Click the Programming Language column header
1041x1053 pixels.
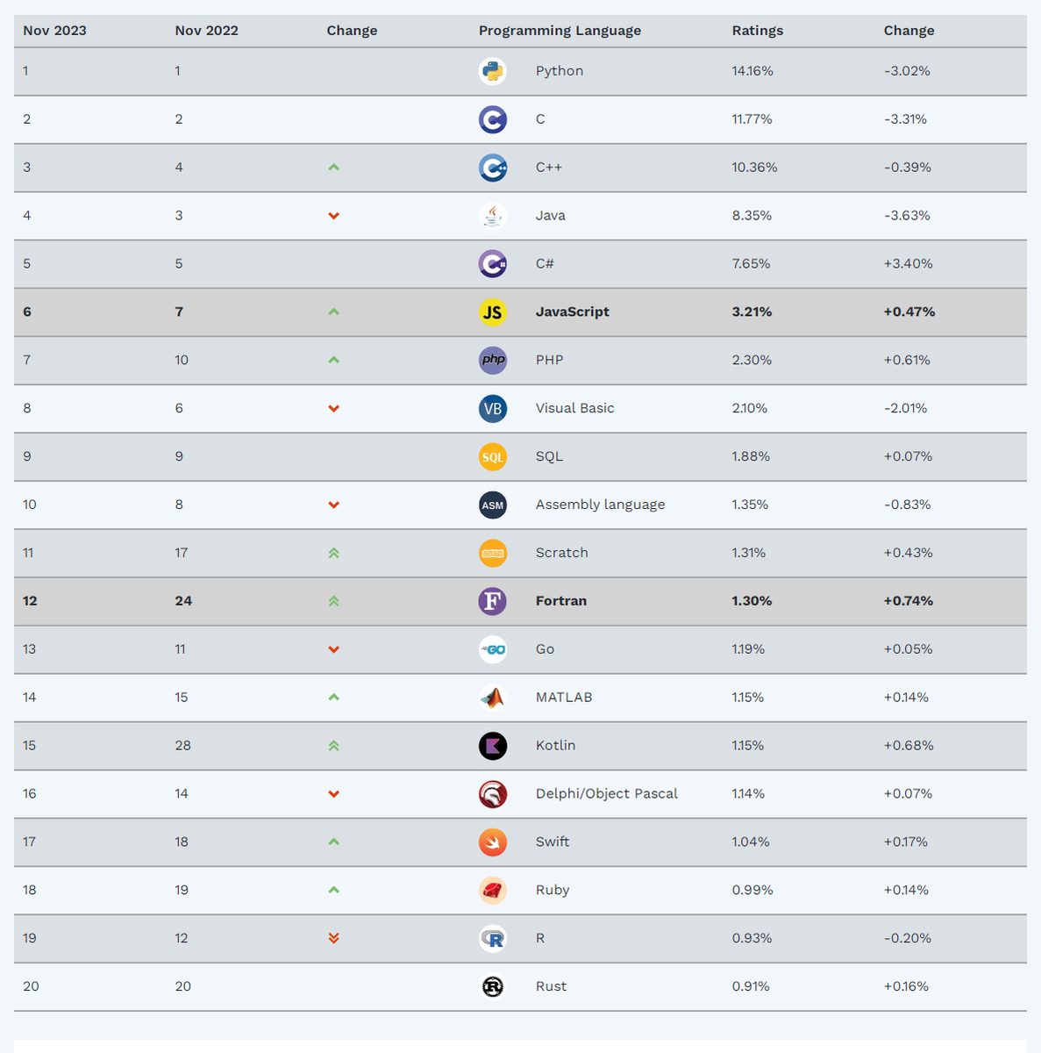click(x=560, y=31)
